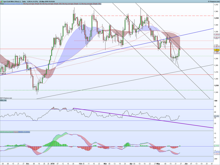Click the Apr label on time axis
This screenshot has width=220, height=165.
tap(131, 164)
